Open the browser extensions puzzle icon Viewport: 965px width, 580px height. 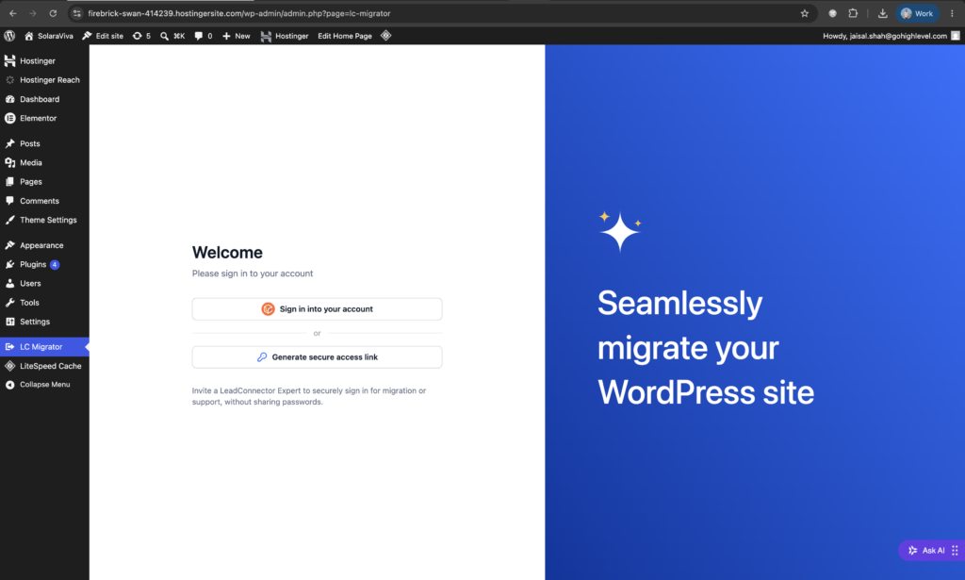point(853,13)
